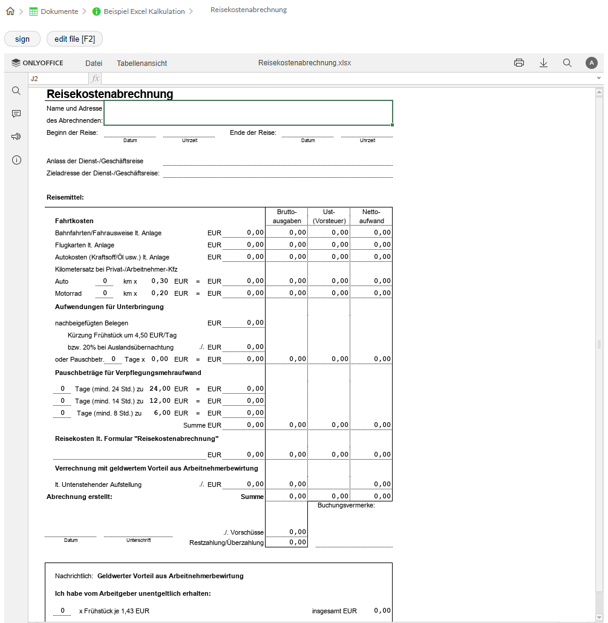Select the 'insgesamt EUR' cell

335,611
